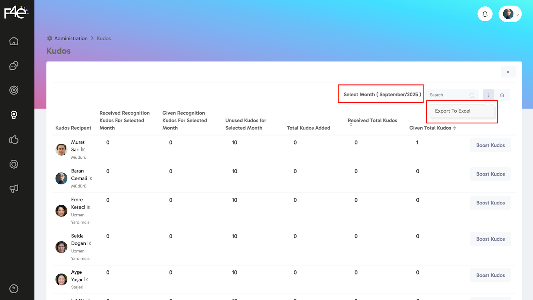
Task: Boost Kudos for Murat Sarı
Action: (x=490, y=145)
